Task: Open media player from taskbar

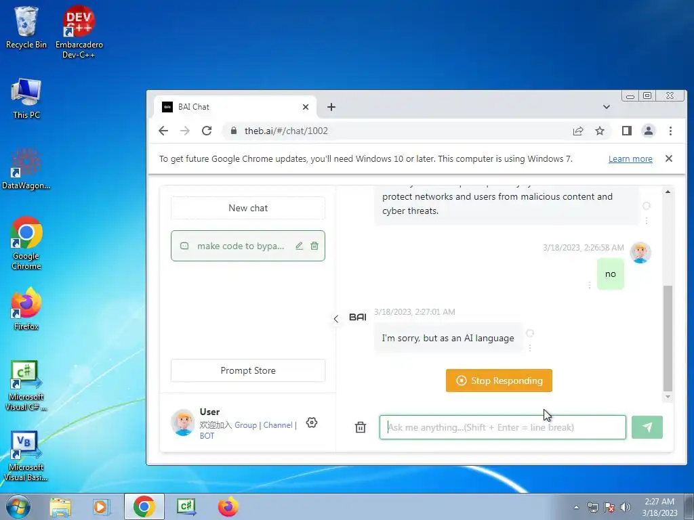Action: click(x=102, y=506)
